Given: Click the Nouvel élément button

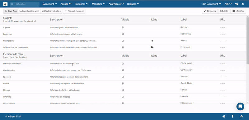Looking at the screenshot, I should (x=74, y=11).
